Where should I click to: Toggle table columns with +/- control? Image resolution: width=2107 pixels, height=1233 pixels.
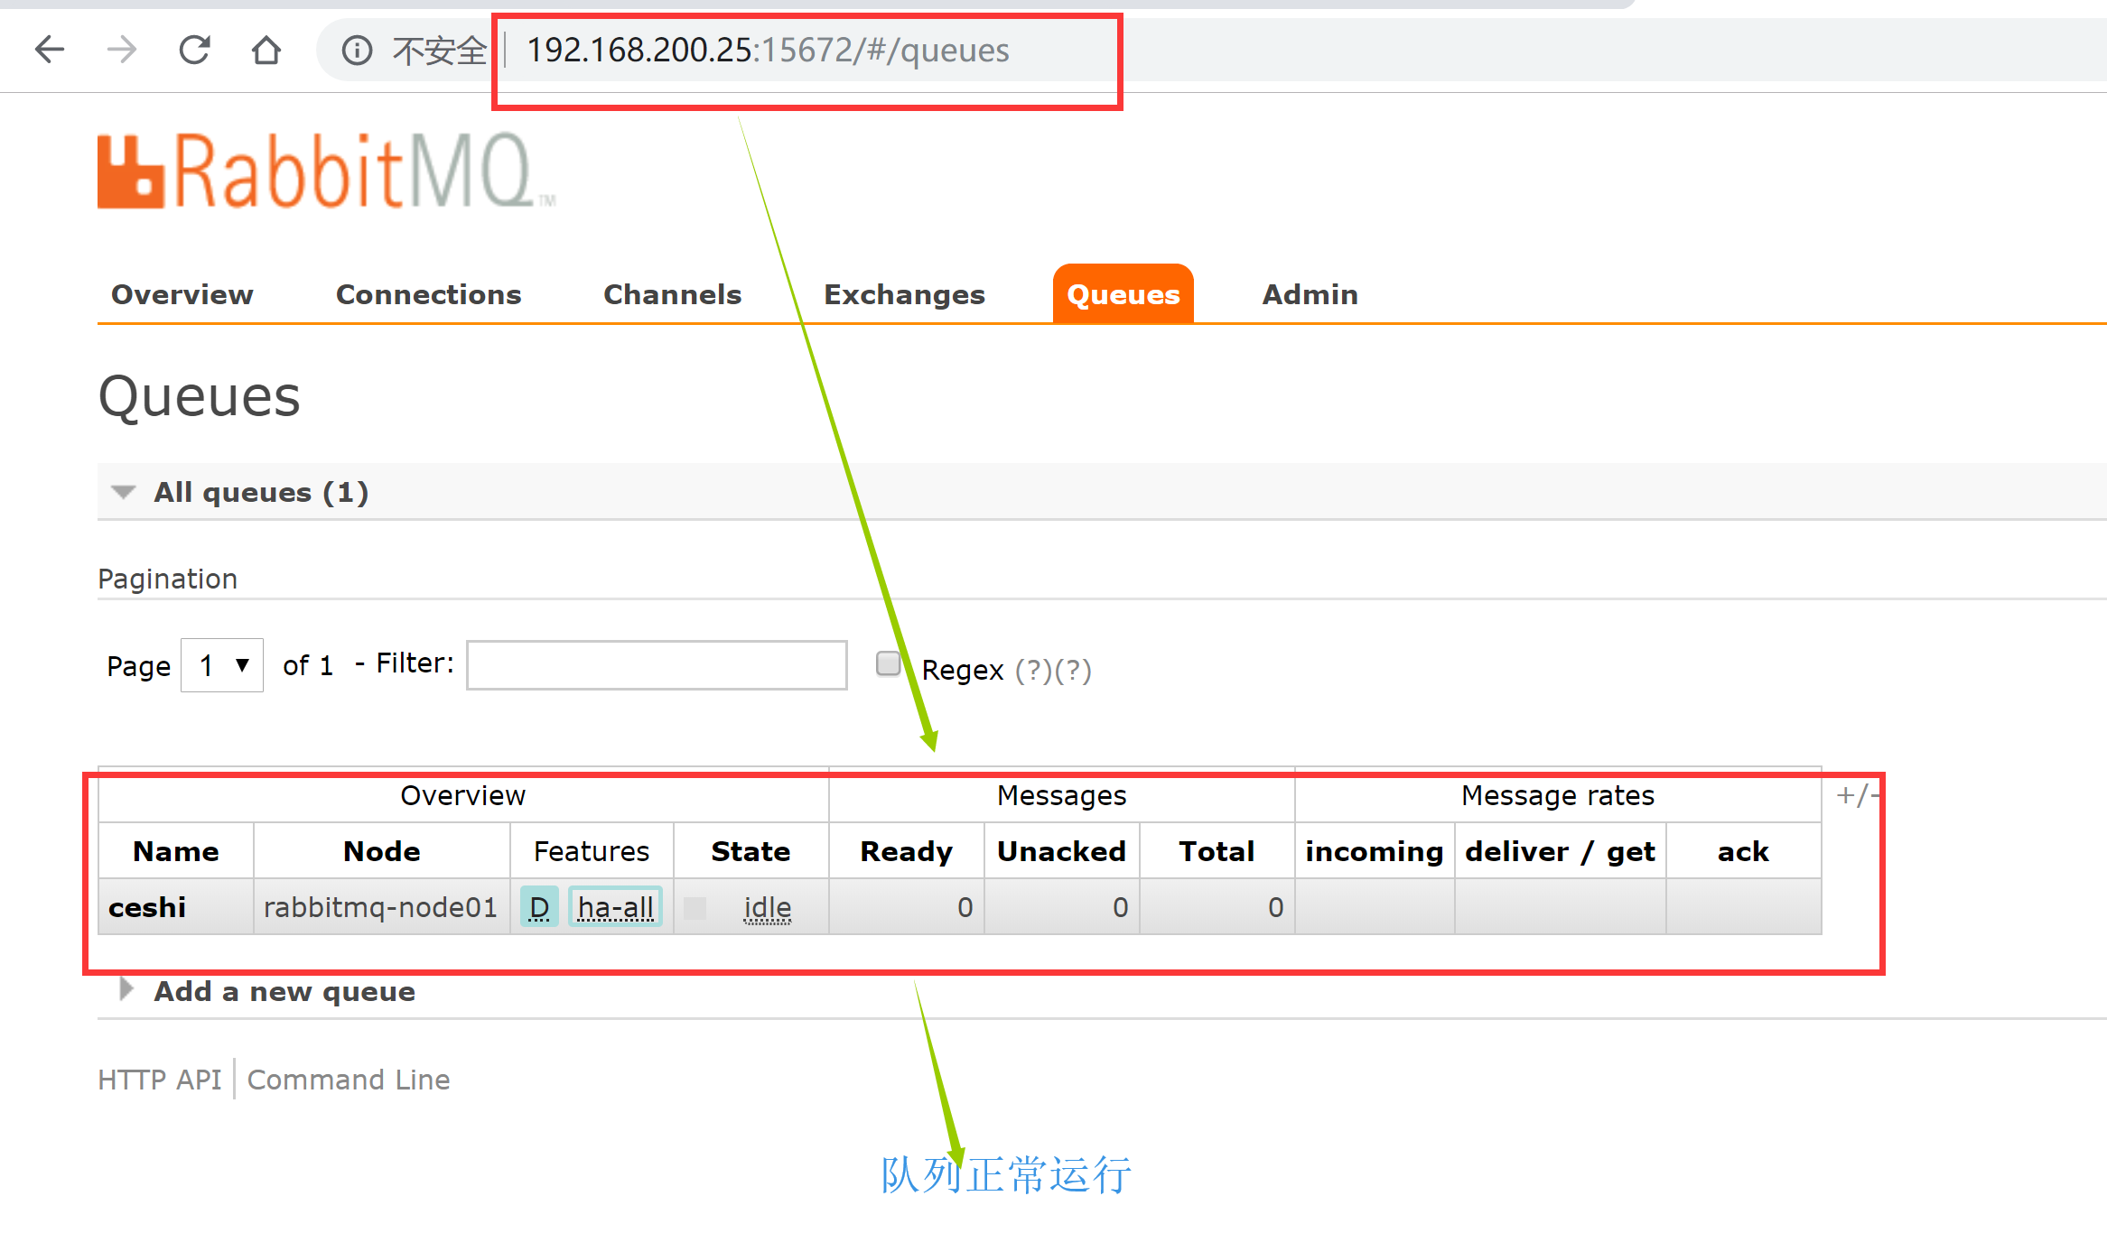point(1856,795)
